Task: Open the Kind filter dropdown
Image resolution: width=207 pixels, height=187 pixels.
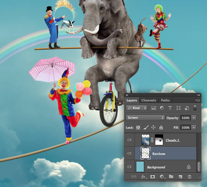Action: click(x=137, y=108)
